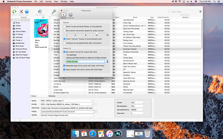Image resolution: width=223 pixels, height=139 pixels.
Task: Launch iTunes from the dock
Action: [109, 134]
